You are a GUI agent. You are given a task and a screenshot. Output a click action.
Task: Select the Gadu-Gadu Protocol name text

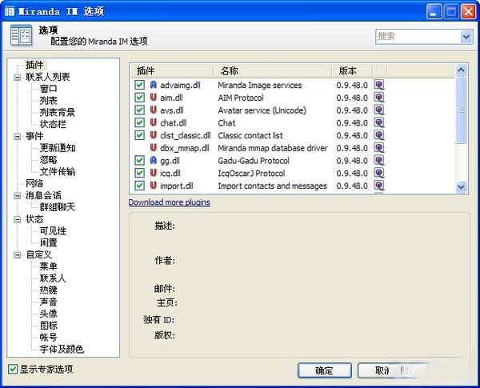pos(254,161)
